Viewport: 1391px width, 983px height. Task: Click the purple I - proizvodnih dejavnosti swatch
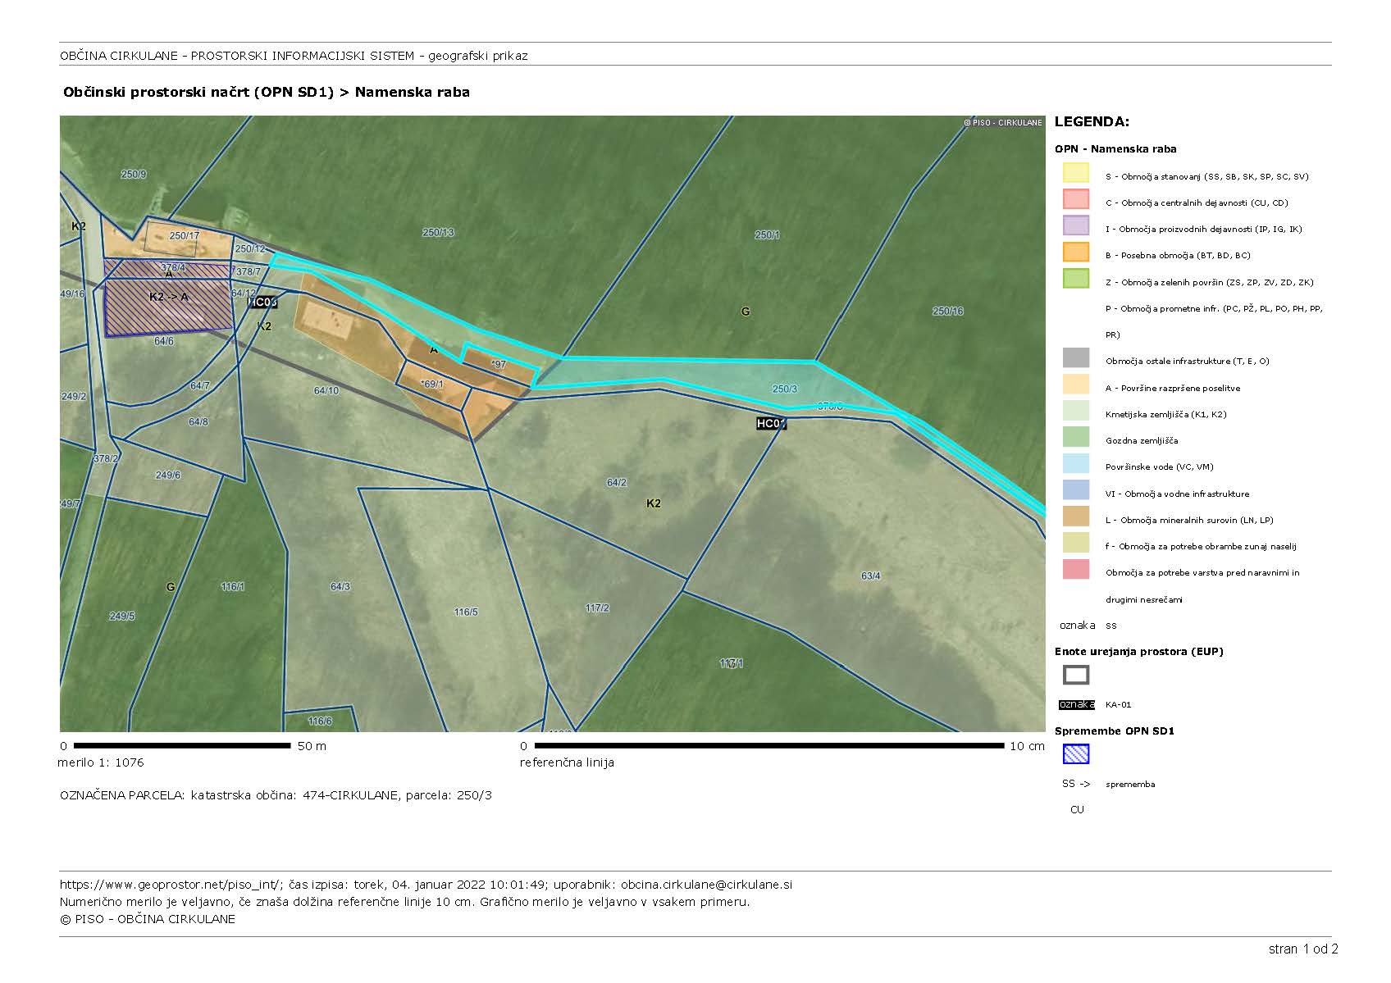1075,225
